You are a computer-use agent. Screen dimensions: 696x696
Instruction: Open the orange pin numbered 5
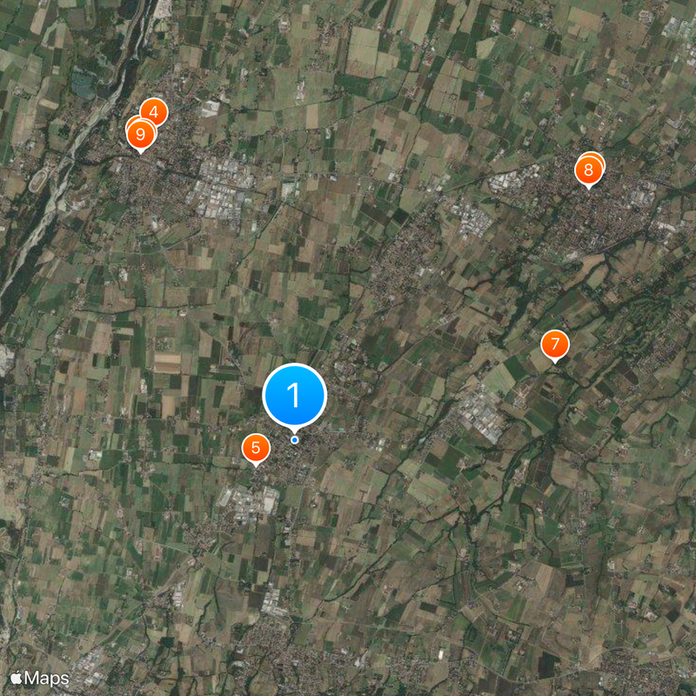coord(256,448)
